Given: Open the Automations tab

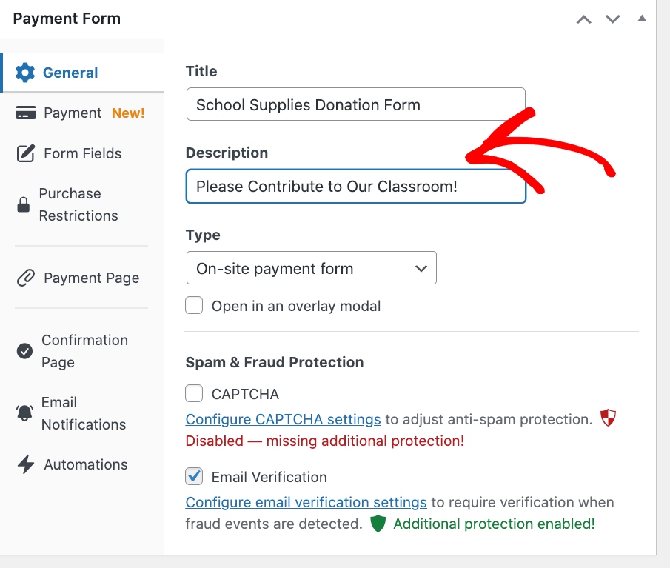Looking at the screenshot, I should click(x=85, y=465).
